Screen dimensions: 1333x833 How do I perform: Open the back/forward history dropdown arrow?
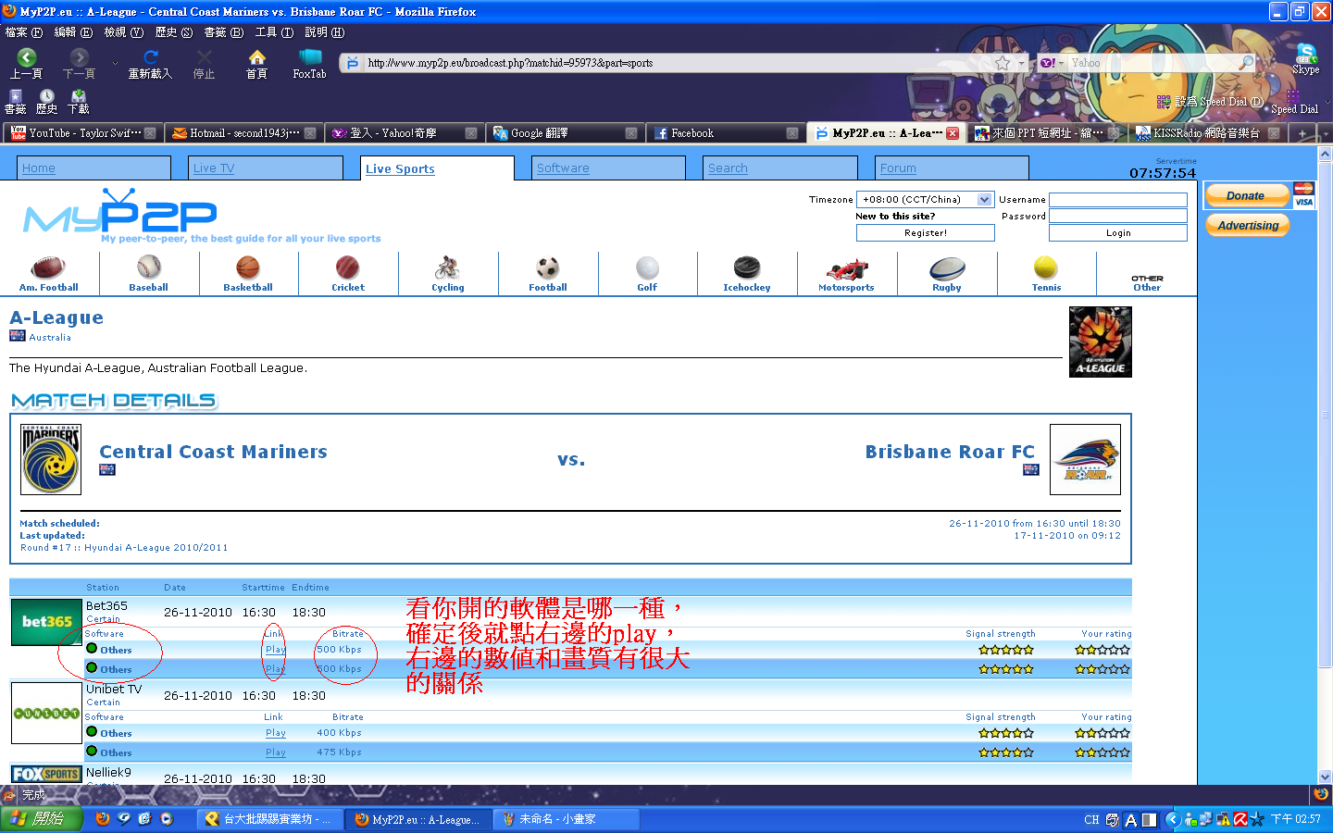[x=115, y=63]
